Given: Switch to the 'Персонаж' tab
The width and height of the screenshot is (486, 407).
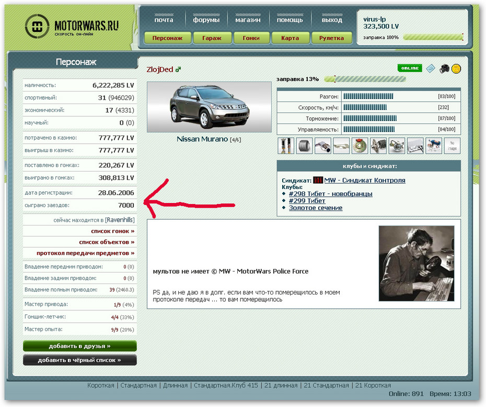Looking at the screenshot, I should pos(167,38).
